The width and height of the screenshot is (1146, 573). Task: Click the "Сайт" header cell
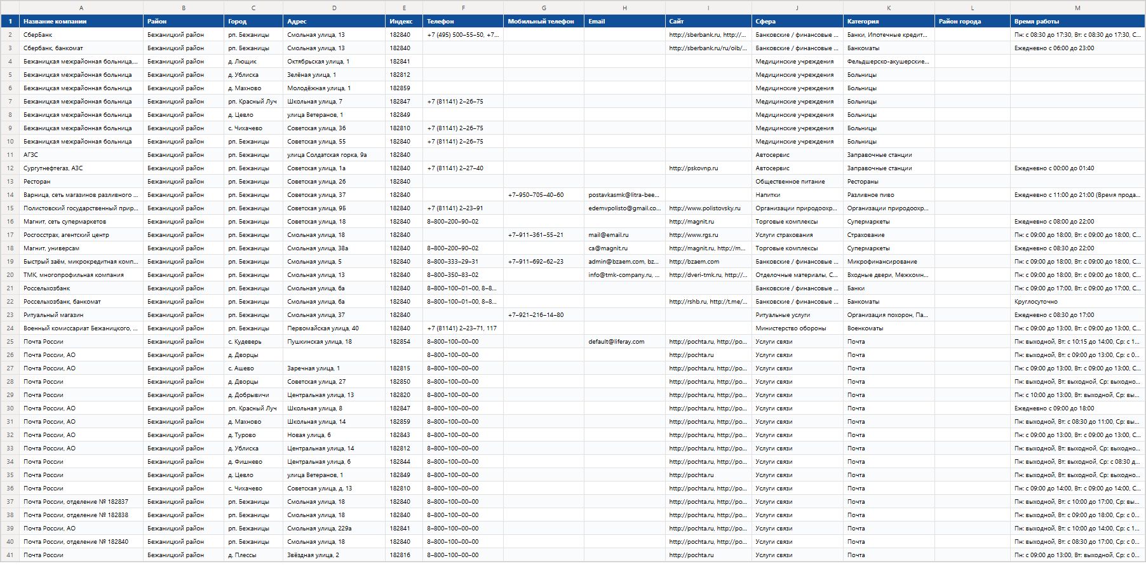[x=708, y=22]
